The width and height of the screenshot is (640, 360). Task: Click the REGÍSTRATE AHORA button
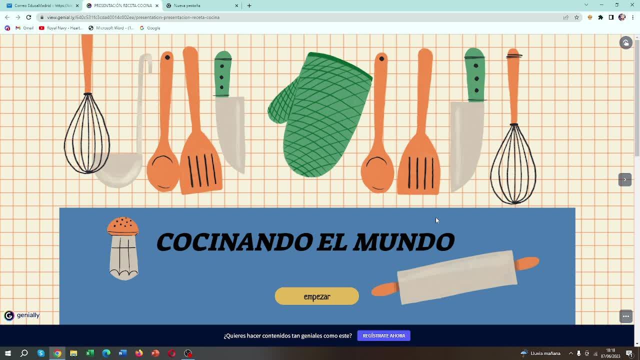[x=384, y=335]
